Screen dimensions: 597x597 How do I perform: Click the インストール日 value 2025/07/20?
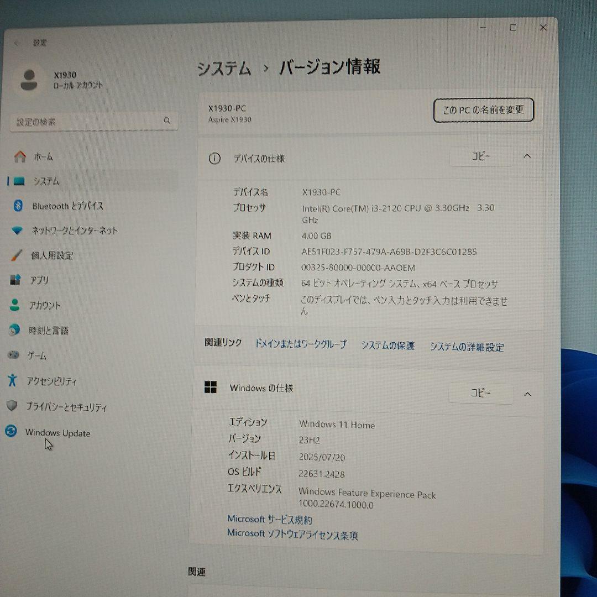pyautogui.click(x=322, y=457)
